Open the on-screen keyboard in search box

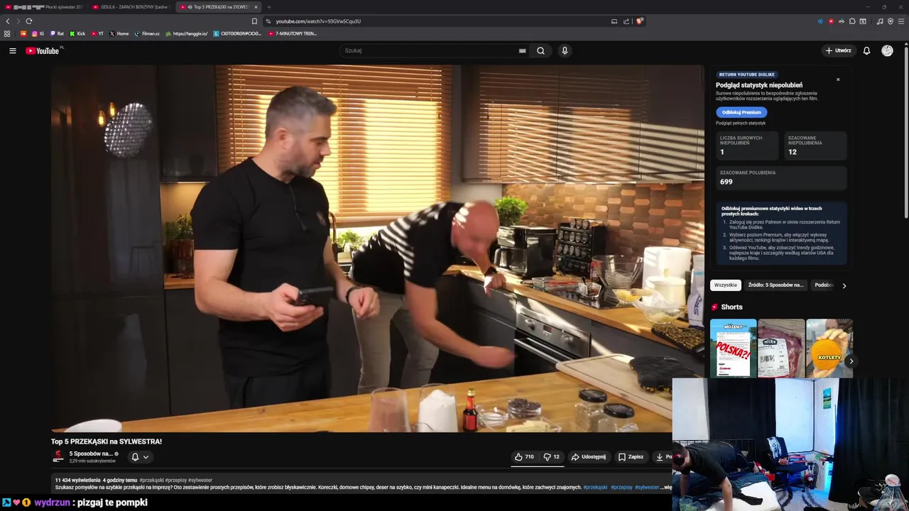(x=522, y=50)
